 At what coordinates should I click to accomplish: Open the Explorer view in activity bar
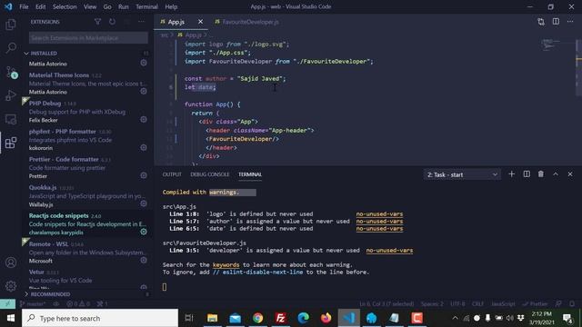point(11,25)
